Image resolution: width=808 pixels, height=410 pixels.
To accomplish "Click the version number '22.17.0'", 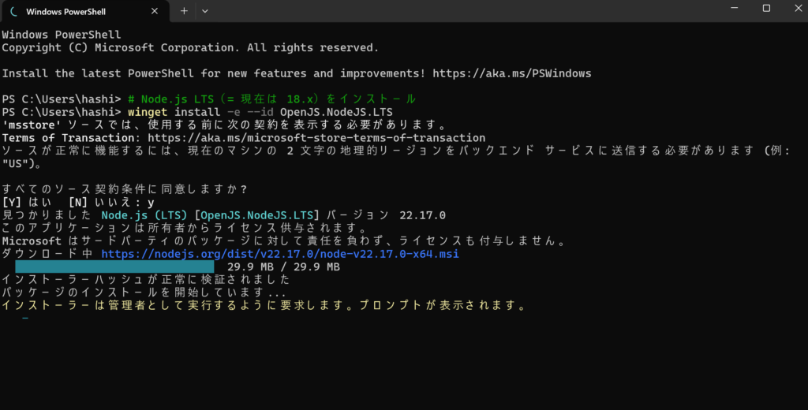I will point(423,215).
